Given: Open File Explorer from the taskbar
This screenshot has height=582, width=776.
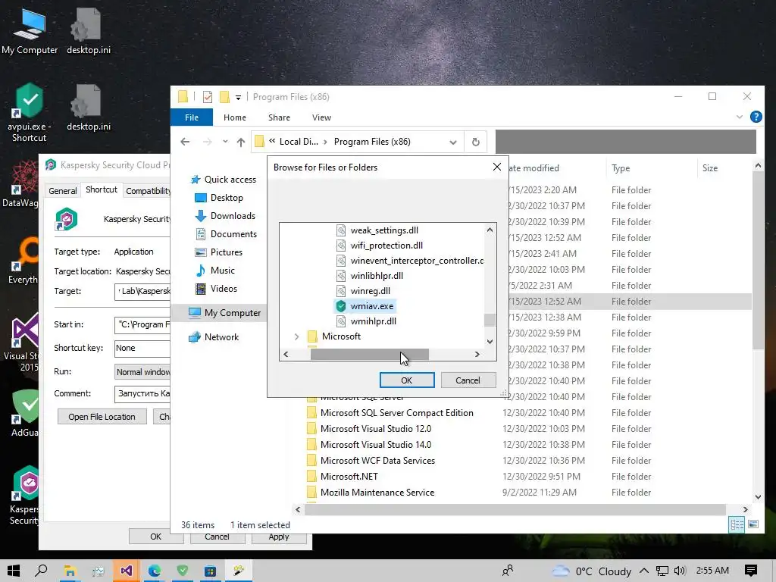Looking at the screenshot, I should 70,571.
